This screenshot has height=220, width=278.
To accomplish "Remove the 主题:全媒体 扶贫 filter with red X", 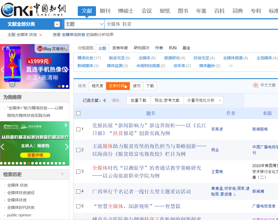I will pos(41,35).
